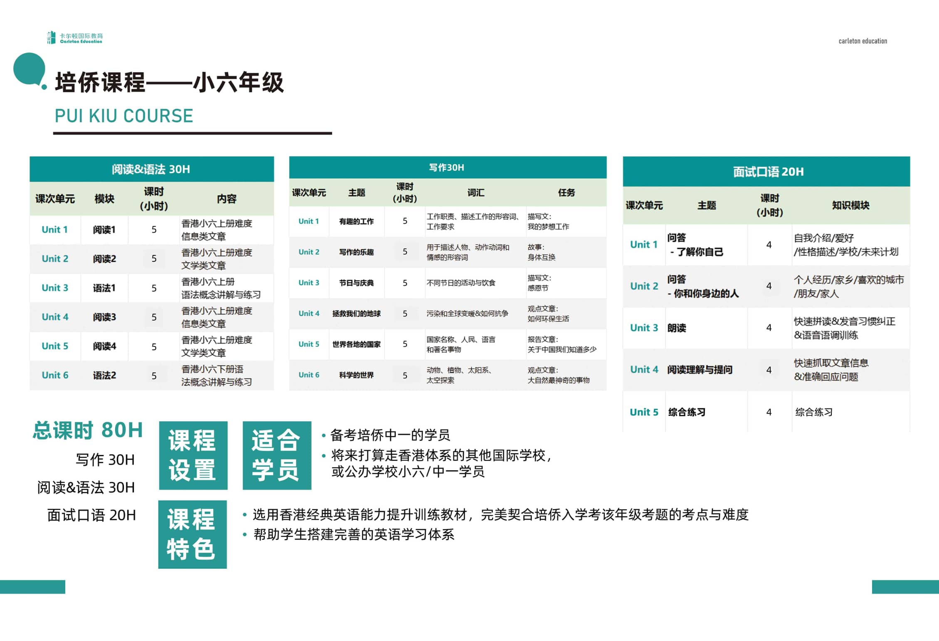Click the 身体互换 story task cell

click(x=566, y=252)
